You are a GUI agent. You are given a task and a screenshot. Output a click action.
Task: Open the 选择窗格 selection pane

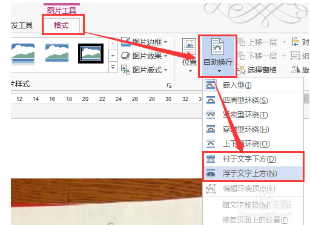point(257,70)
